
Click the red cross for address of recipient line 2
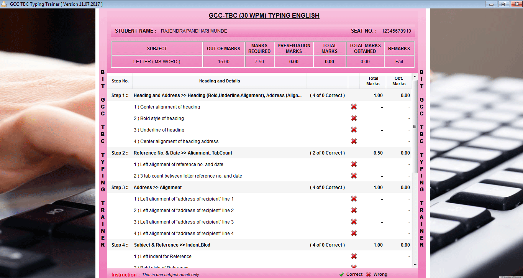354,211
